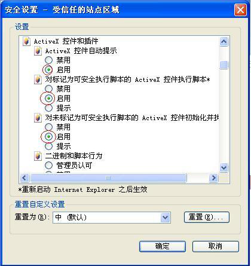The height and width of the screenshot is (266, 251).
Task: Open the 重置为 dropdown arrow
Action: tap(166, 218)
